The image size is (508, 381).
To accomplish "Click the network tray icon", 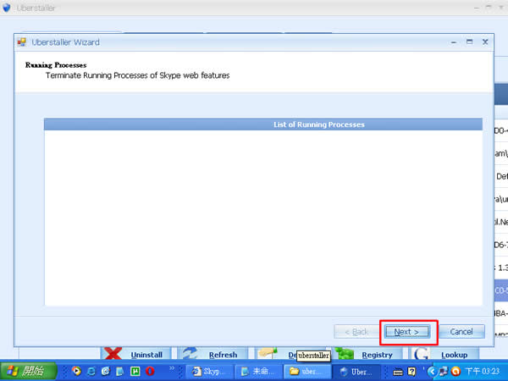I will tap(443, 372).
